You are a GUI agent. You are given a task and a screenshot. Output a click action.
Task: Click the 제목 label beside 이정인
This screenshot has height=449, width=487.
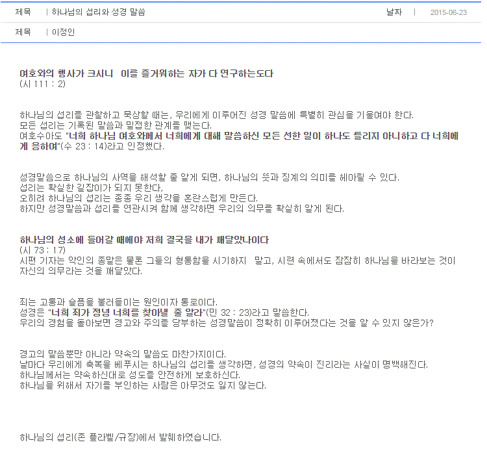(x=23, y=32)
